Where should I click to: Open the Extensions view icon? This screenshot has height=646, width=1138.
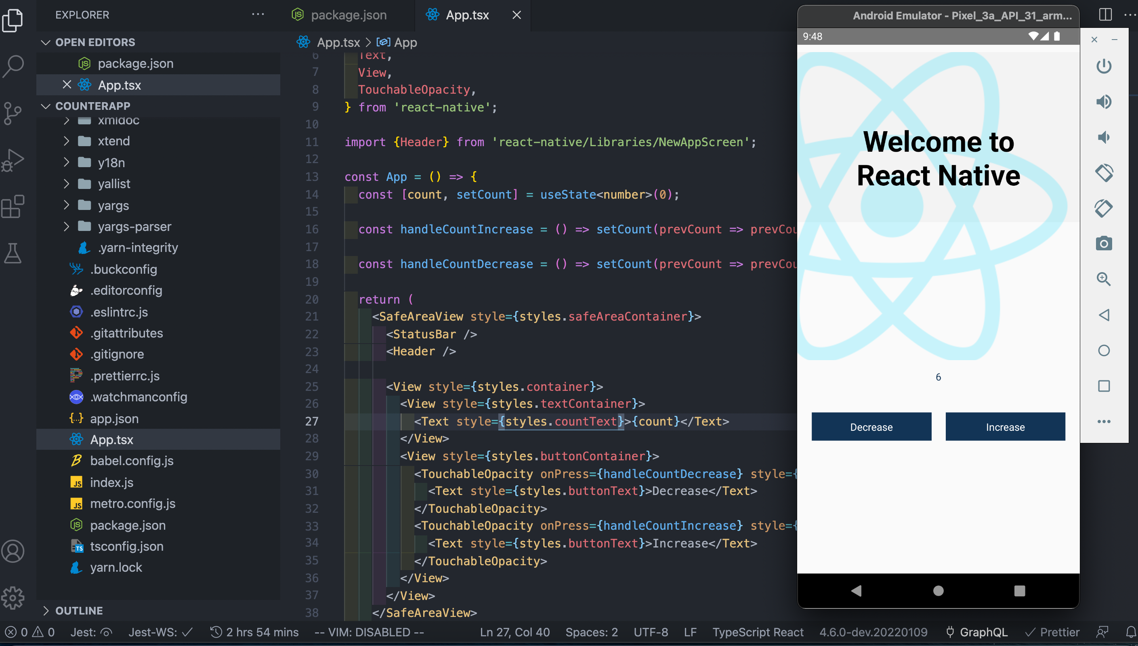pos(13,207)
